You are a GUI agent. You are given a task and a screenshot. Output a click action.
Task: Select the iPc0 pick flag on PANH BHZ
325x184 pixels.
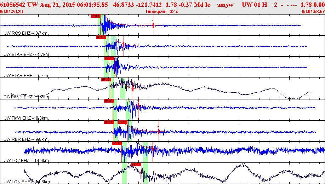(x=106, y=80)
